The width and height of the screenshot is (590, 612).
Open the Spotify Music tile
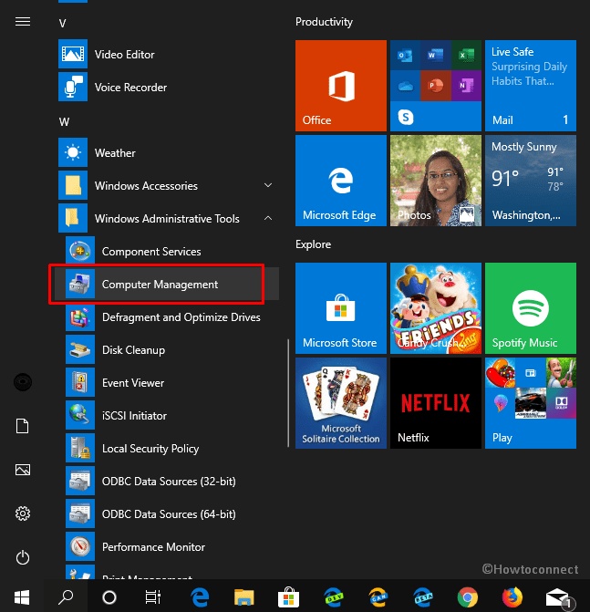click(x=531, y=308)
